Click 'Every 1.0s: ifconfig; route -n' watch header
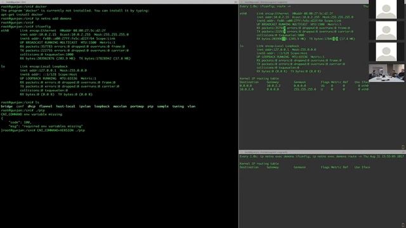Image resolution: width=406 pixels, height=228 pixels. tap(265, 6)
